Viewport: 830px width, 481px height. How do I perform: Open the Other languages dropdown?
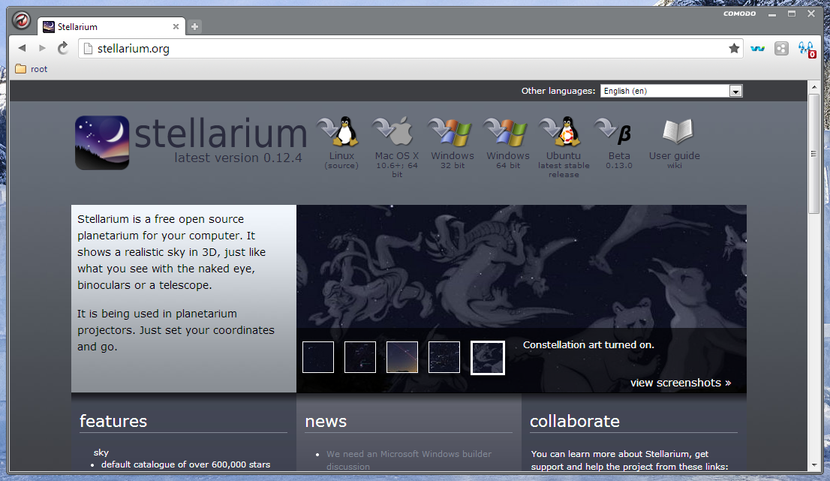click(671, 91)
